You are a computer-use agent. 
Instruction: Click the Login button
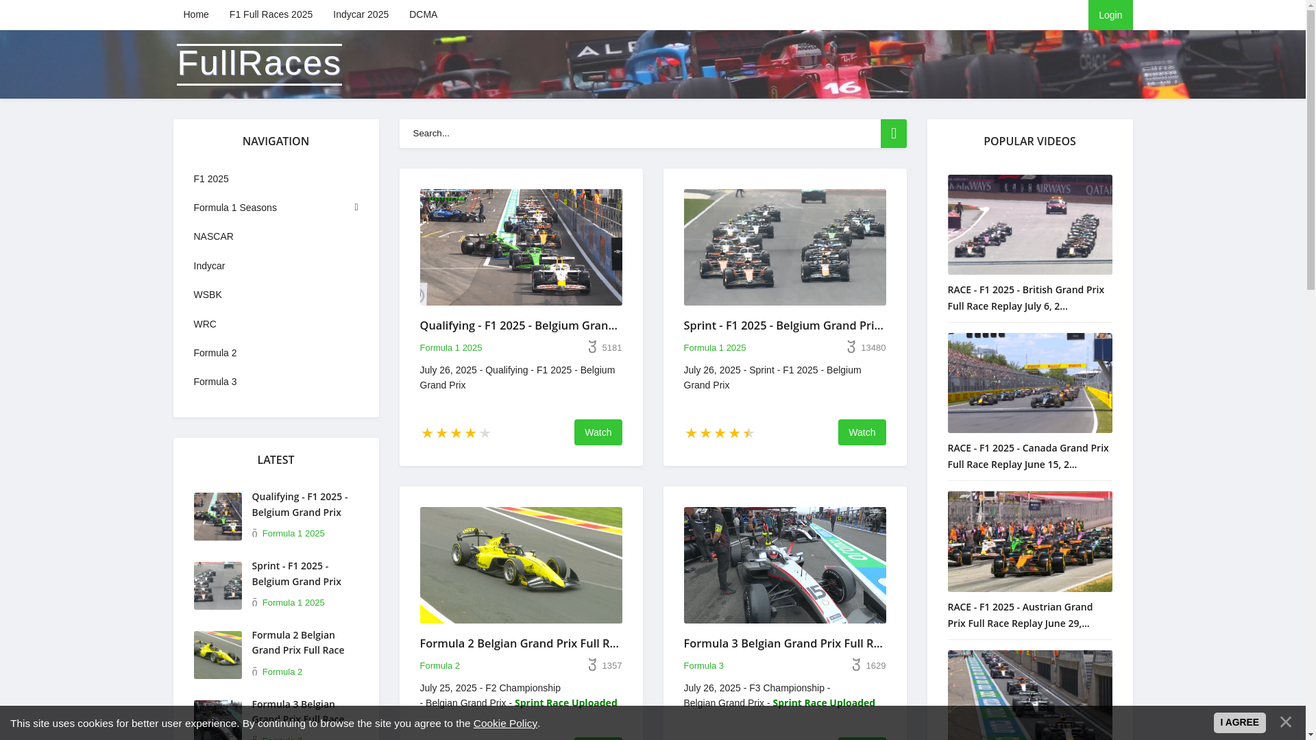tap(1110, 15)
